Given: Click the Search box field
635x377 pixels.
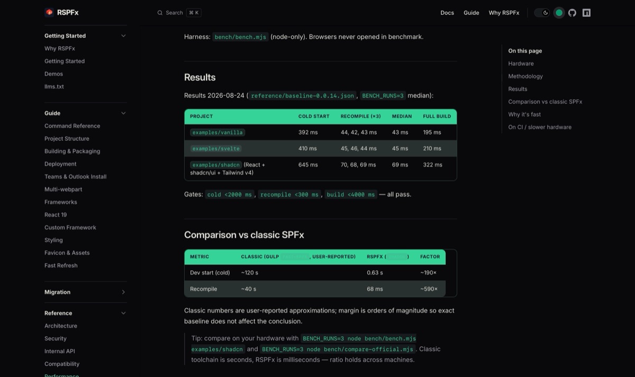Looking at the screenshot, I should coord(179,13).
